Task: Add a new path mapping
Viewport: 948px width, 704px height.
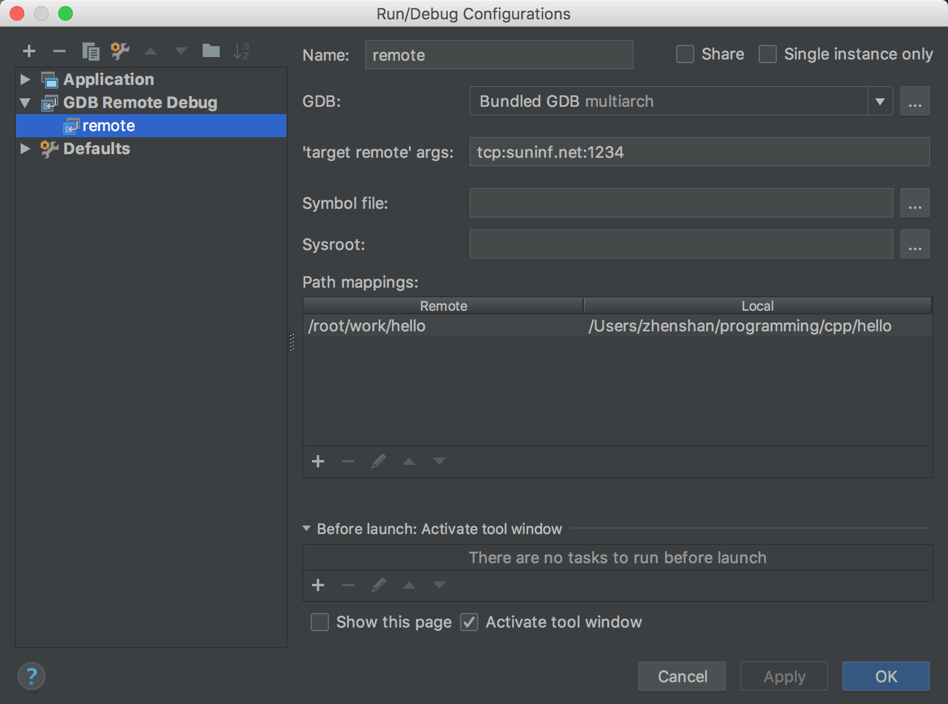Action: (318, 461)
